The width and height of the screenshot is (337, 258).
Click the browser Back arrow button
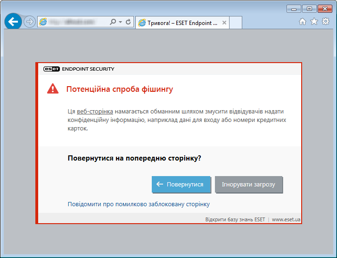click(x=13, y=22)
